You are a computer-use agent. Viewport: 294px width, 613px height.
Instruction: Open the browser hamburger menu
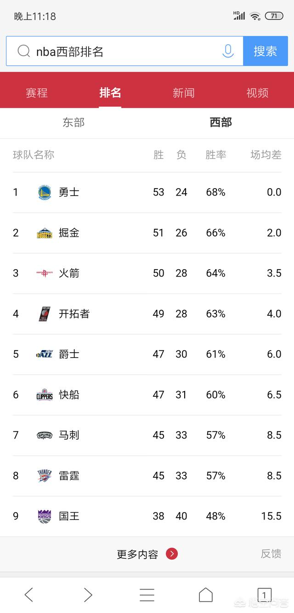(x=147, y=595)
